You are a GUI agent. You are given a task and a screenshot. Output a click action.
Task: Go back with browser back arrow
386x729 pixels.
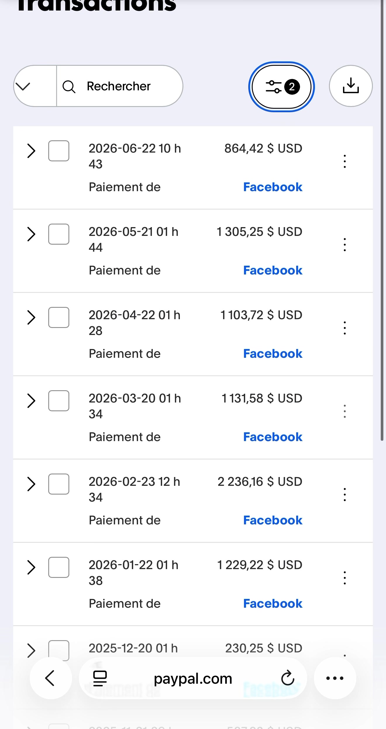click(51, 678)
